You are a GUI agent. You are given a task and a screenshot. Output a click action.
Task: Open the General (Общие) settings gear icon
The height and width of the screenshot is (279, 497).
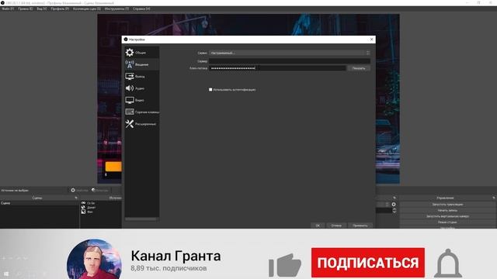click(x=130, y=53)
